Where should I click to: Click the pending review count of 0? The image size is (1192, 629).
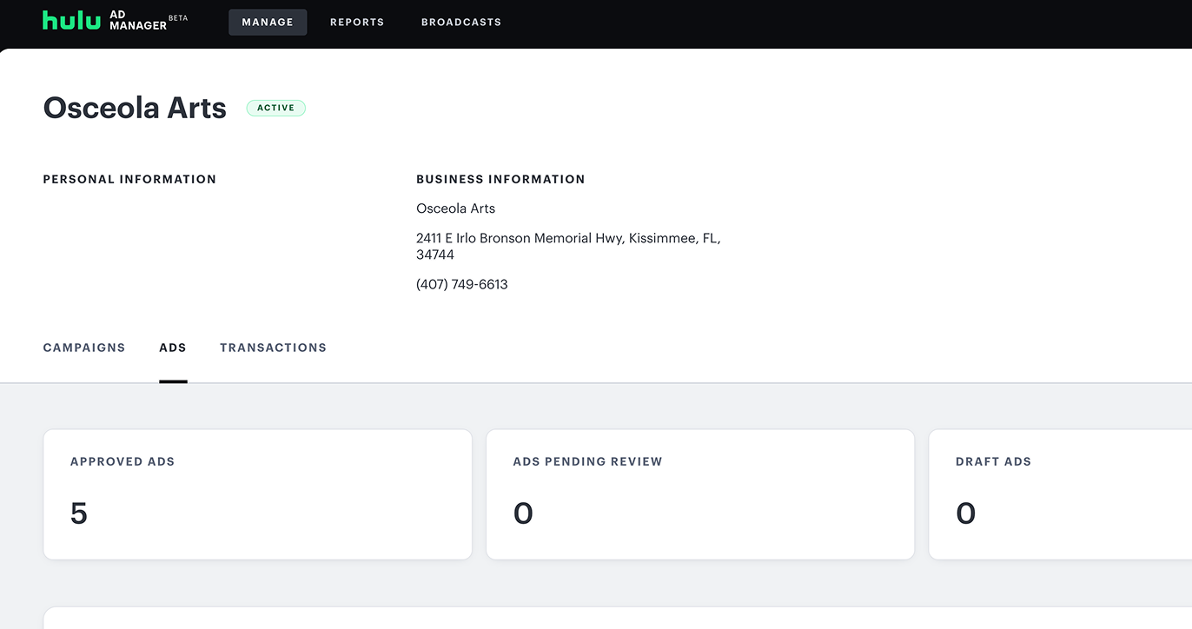point(523,513)
